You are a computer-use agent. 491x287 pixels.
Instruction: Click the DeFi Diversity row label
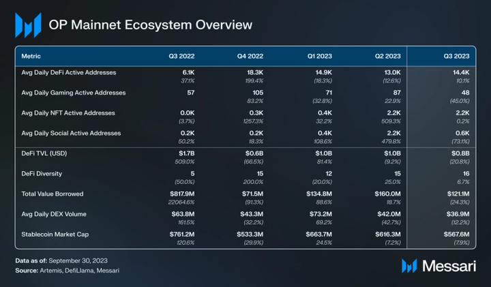(x=43, y=174)
